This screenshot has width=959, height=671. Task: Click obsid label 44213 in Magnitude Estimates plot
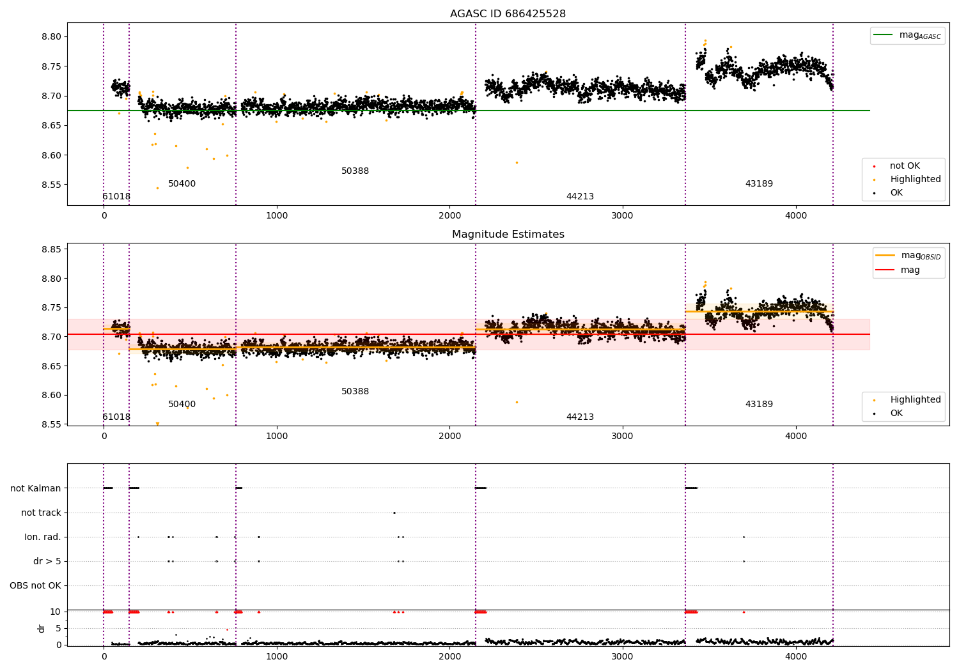coord(580,417)
